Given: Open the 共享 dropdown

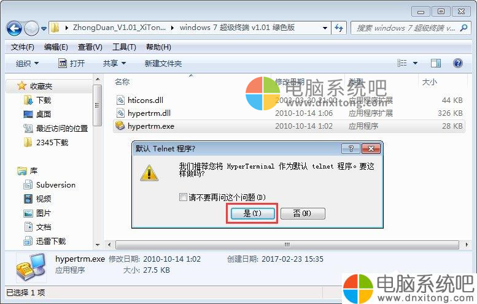Looking at the screenshot, I should pos(114,63).
